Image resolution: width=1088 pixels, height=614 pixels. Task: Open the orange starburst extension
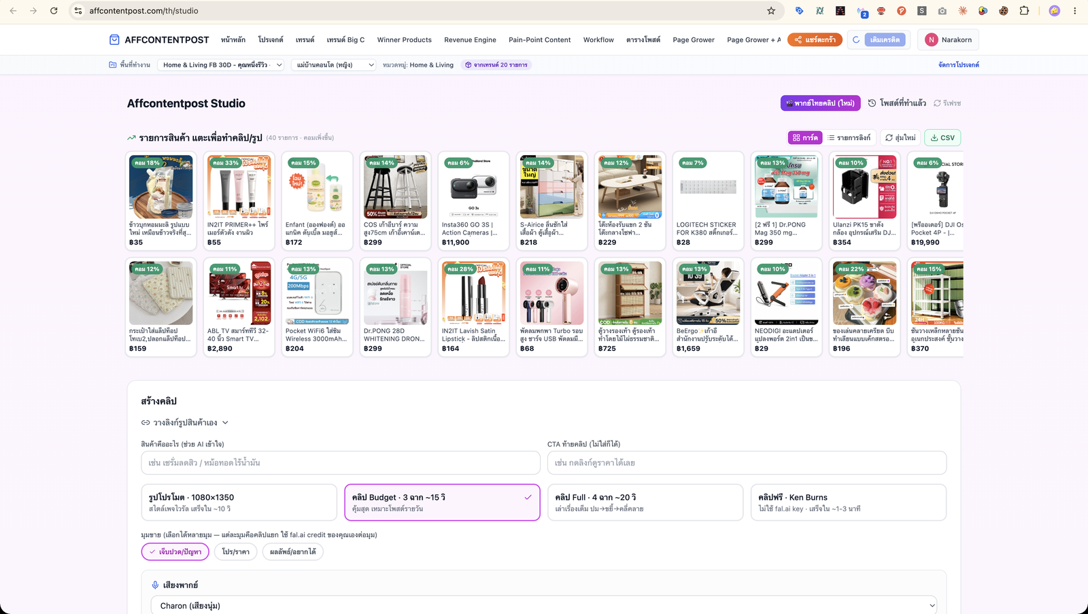coord(963,11)
